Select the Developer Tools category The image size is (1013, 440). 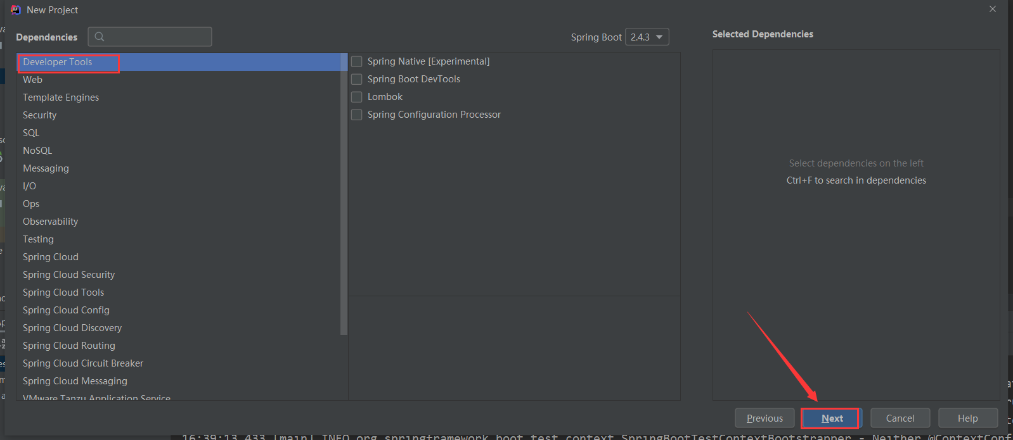click(x=178, y=62)
